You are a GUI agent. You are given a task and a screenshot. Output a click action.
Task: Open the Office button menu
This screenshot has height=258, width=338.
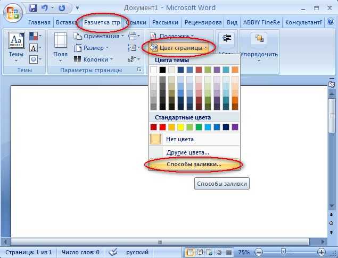(12, 12)
